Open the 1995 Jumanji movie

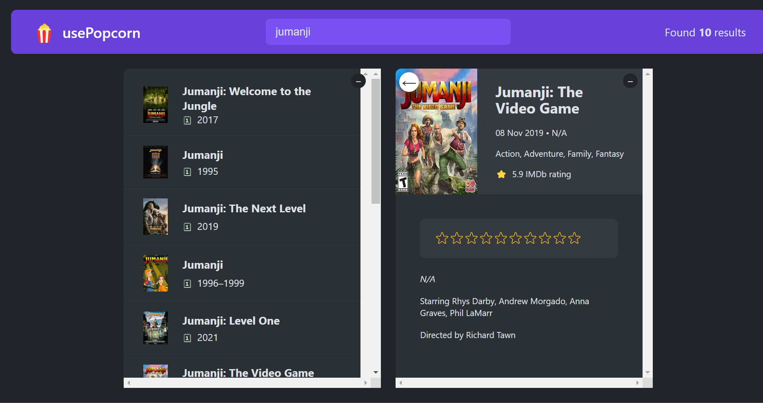(x=202, y=156)
